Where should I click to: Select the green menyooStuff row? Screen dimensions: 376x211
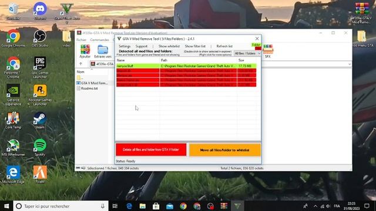(186, 66)
